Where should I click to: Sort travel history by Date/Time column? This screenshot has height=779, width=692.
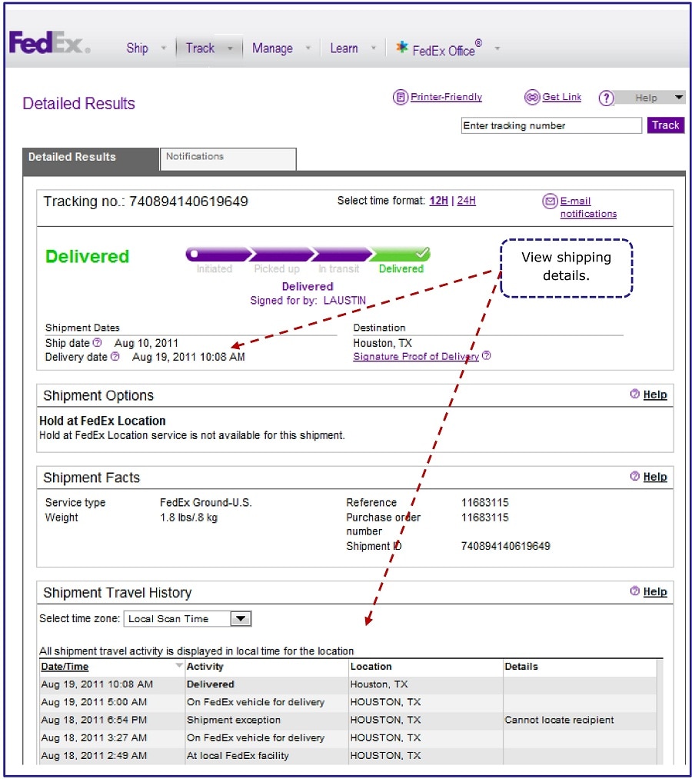pyautogui.click(x=65, y=667)
